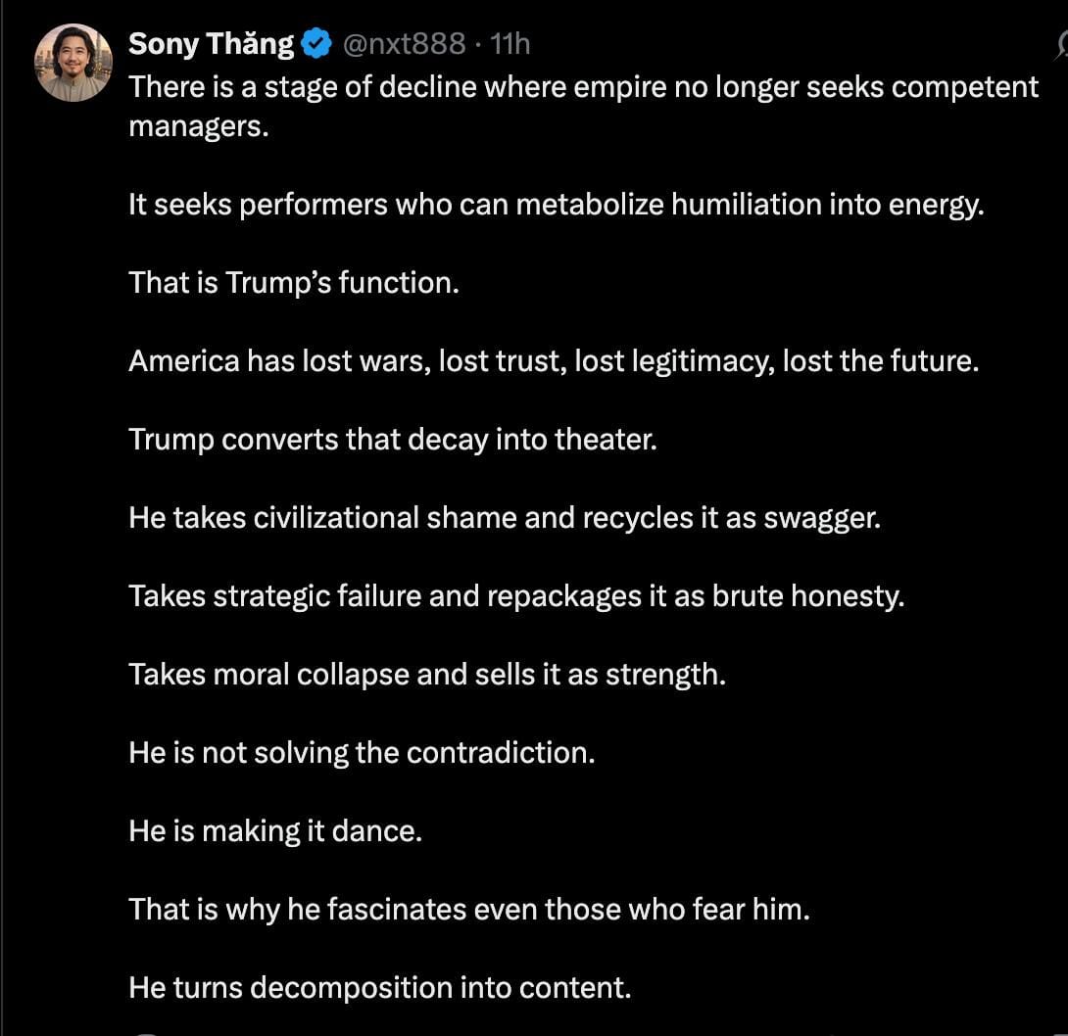
Task: Click 'fascinates even those who fear him' line
Action: 470,910
